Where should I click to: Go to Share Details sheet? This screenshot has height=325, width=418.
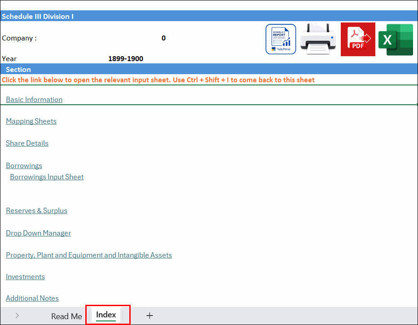[27, 143]
